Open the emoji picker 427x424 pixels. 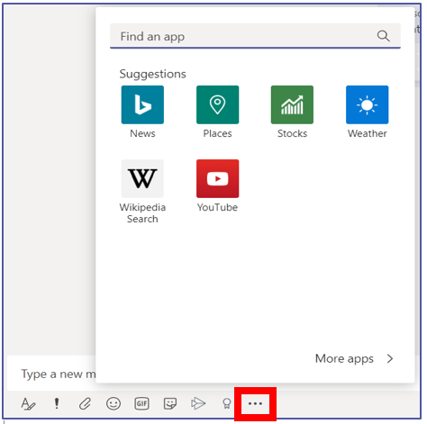point(114,403)
